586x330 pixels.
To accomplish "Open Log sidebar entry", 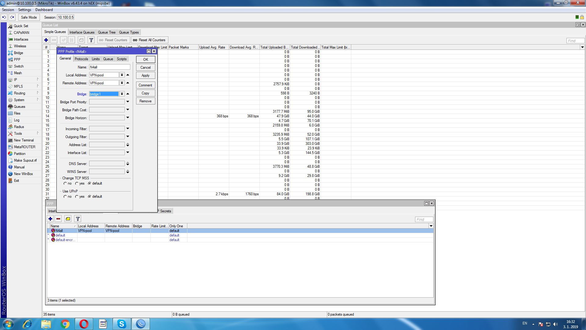I will pyautogui.click(x=16, y=120).
